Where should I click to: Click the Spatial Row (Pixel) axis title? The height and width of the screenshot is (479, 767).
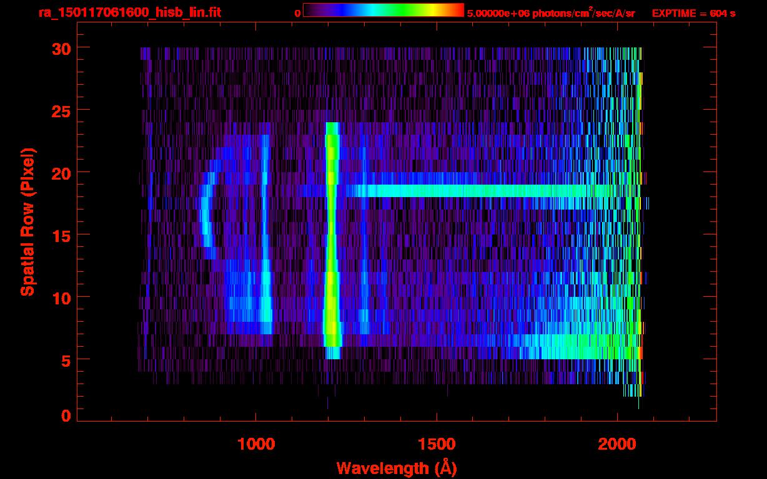click(x=27, y=221)
